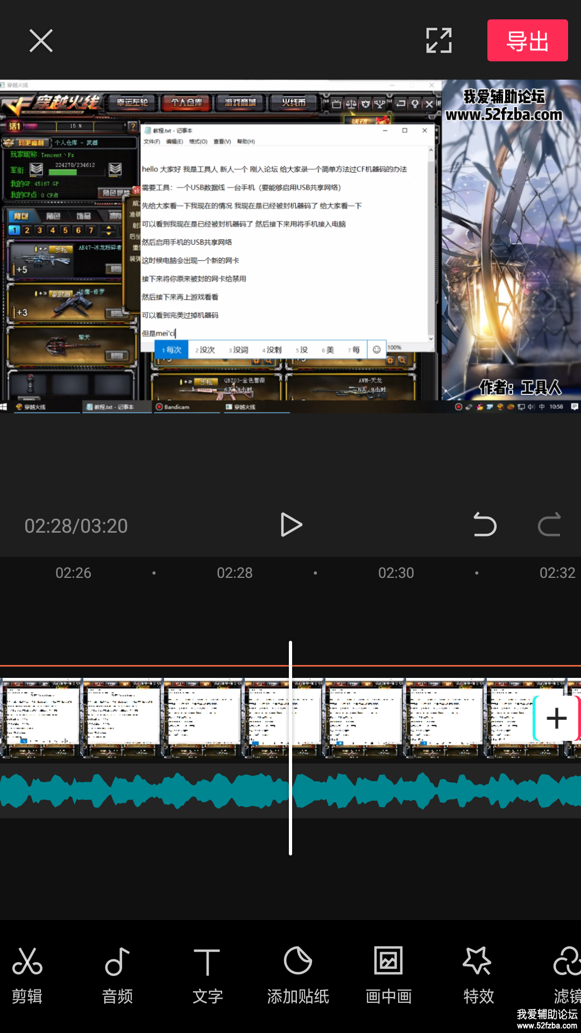Undo the last edit
The image size is (581, 1033).
click(x=485, y=525)
